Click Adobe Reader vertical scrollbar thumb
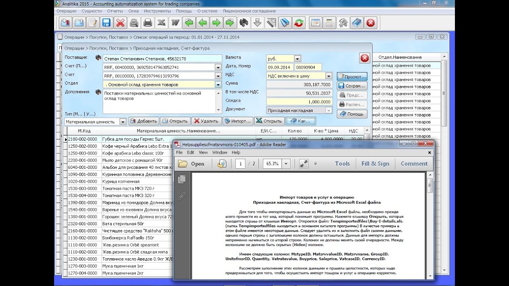 pyautogui.click(x=430, y=186)
